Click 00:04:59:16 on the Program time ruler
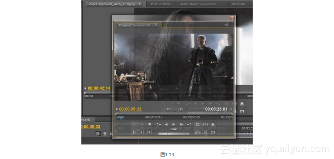The height and width of the screenshot is (159, 334). [x=154, y=117]
